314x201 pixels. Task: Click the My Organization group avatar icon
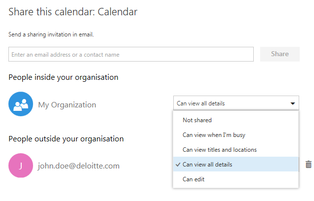21,104
